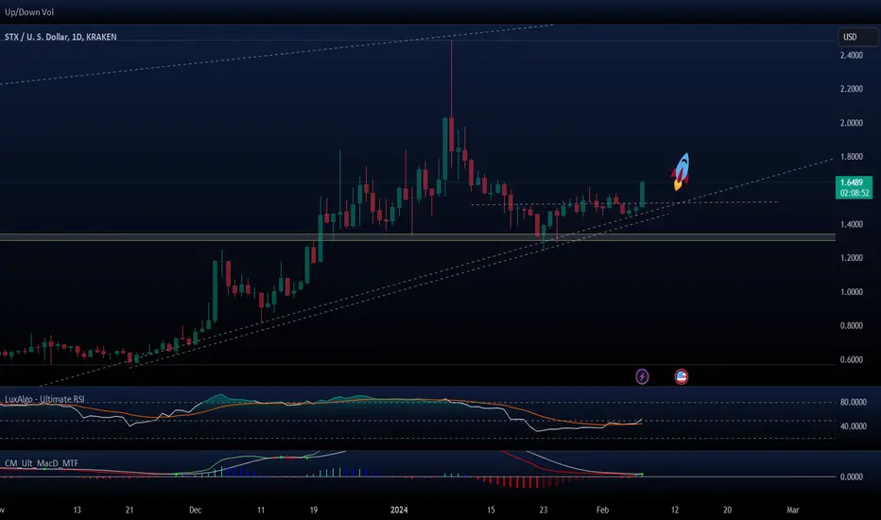881x520 pixels.
Task: Click the 2.0000 price axis label
Action: (x=851, y=123)
